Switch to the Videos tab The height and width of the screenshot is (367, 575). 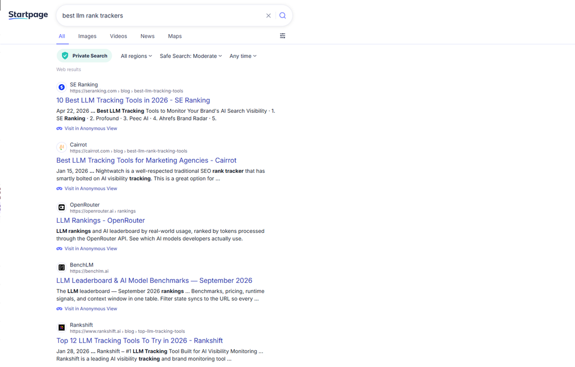[118, 36]
